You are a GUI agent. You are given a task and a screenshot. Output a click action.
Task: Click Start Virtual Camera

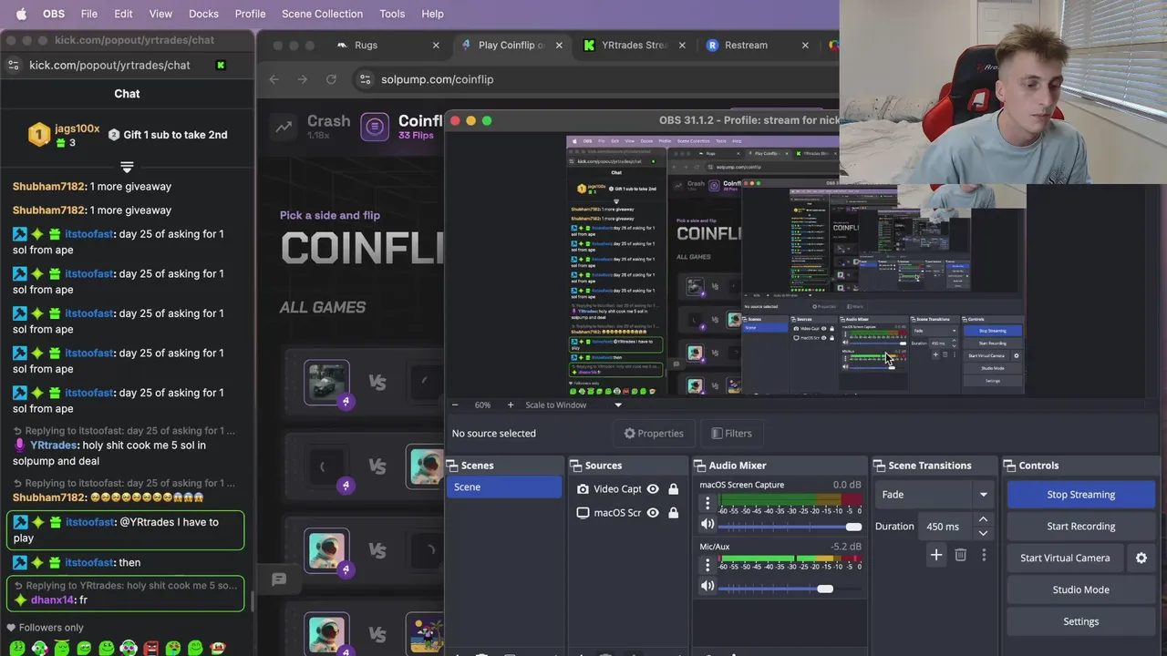tap(1065, 559)
